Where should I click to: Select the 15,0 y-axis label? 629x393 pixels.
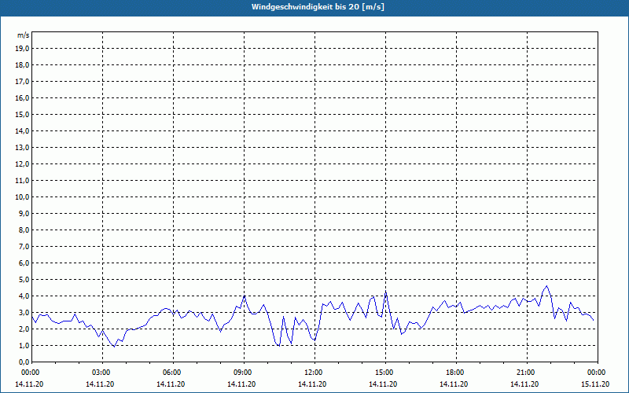[23, 115]
